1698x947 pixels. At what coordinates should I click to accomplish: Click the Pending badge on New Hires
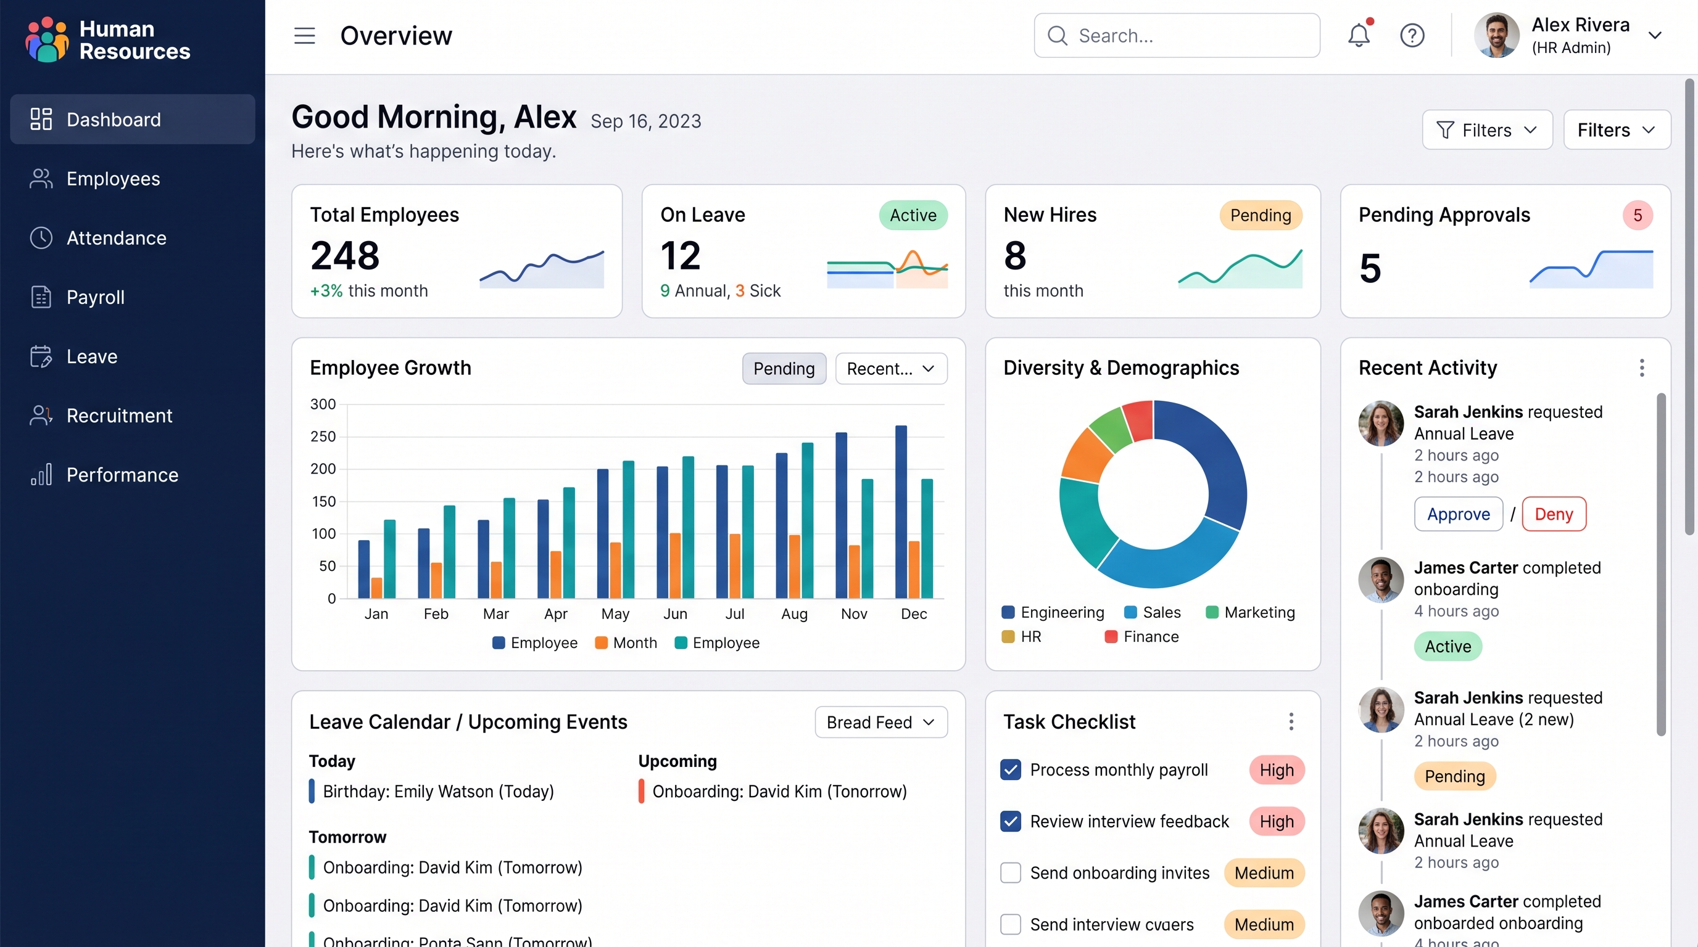tap(1260, 215)
